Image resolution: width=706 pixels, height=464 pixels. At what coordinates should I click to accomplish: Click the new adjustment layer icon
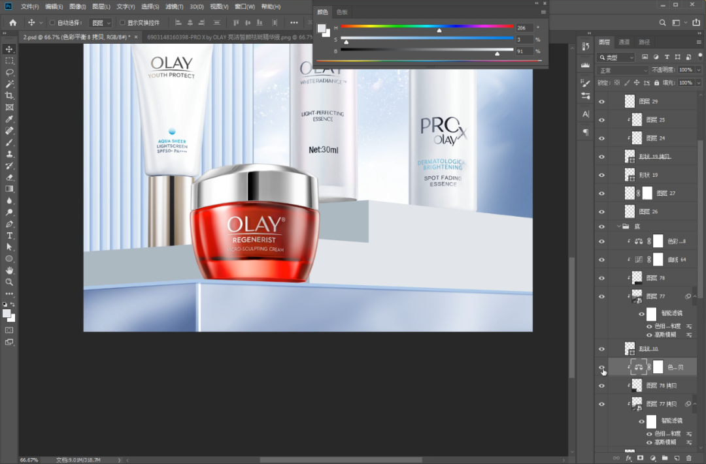[x=652, y=458]
